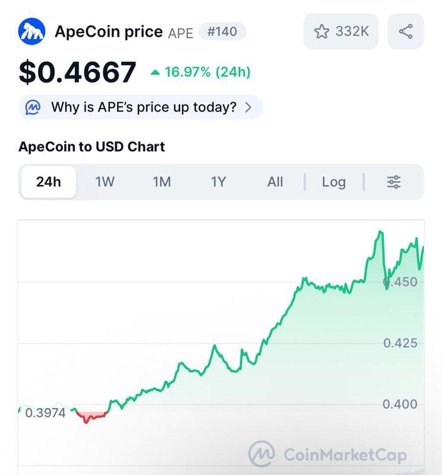Show the 1Y price chart
Image resolution: width=442 pixels, height=475 pixels.
pyautogui.click(x=219, y=182)
